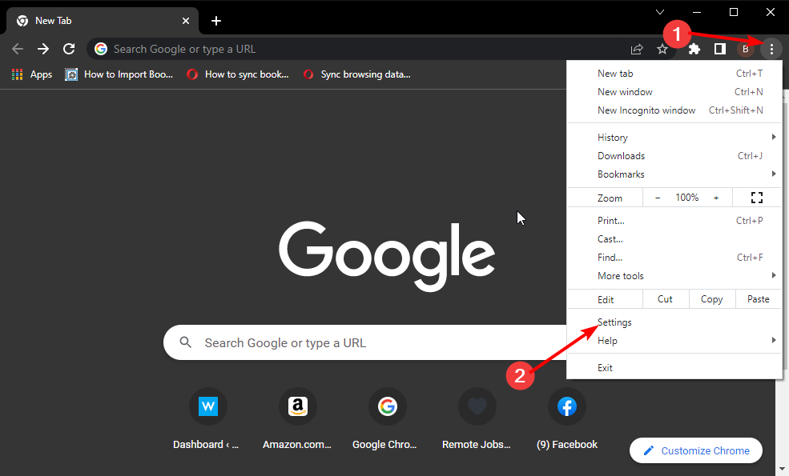Increase zoom with the plus button
The height and width of the screenshot is (476, 789).
click(x=716, y=198)
